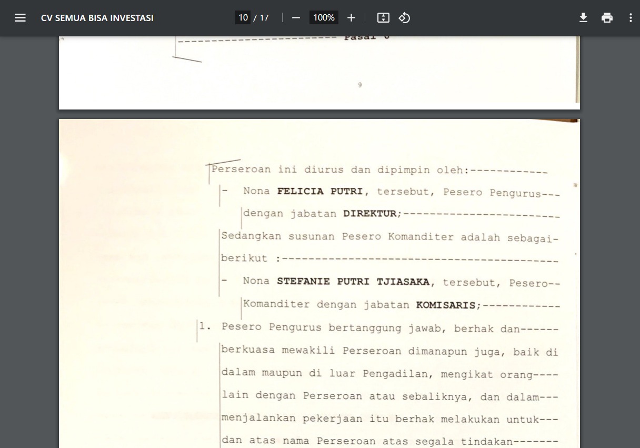640x448 pixels.
Task: Click the zoom in plus button
Action: 351,18
